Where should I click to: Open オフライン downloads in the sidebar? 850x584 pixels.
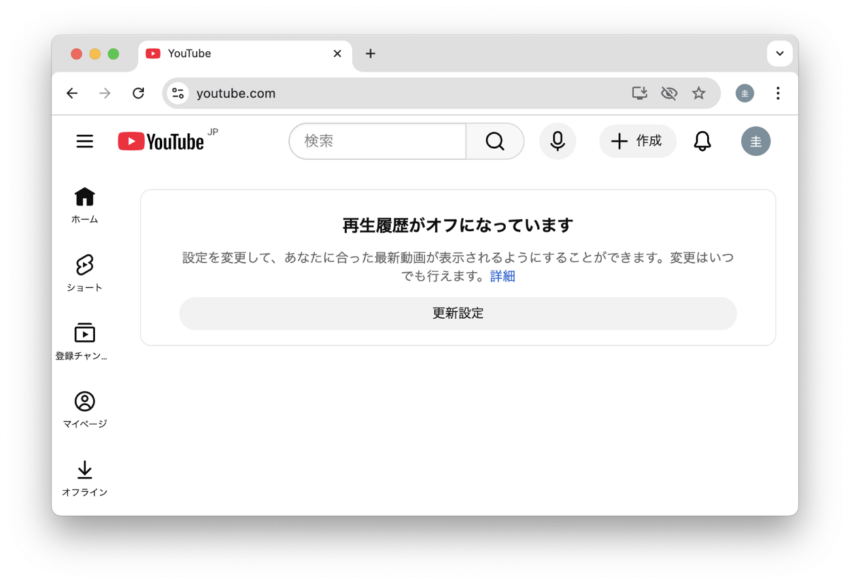(84, 478)
